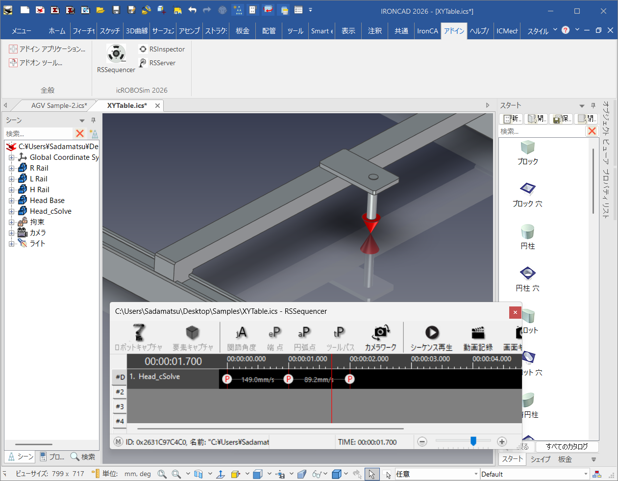Image resolution: width=618 pixels, height=481 pixels.
Task: Switch to the AGV Sample-2.ics document tab
Action: click(59, 105)
